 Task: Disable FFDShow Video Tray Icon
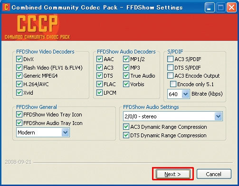pyautogui.click(x=19, y=115)
